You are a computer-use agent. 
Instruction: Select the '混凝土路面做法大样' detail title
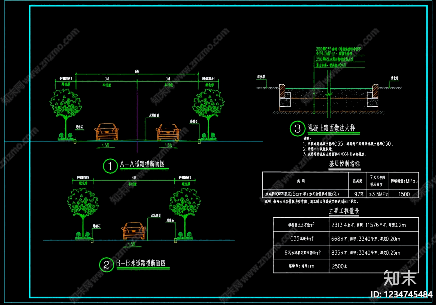[331, 128]
